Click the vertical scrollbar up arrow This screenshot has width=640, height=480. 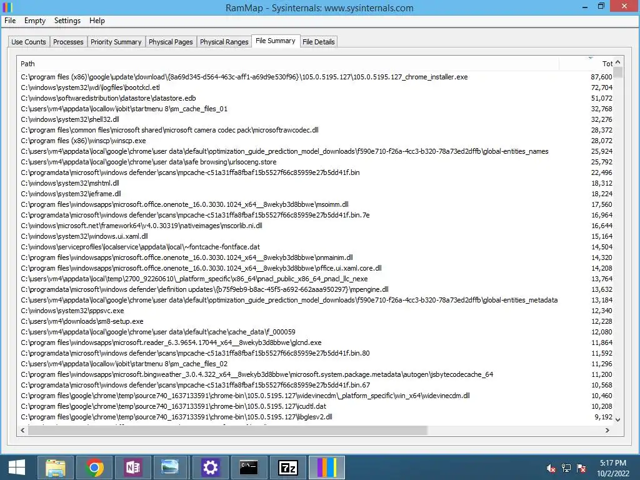coord(618,62)
